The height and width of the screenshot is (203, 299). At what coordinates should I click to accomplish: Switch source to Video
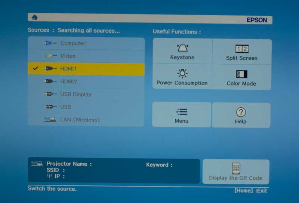(x=68, y=56)
